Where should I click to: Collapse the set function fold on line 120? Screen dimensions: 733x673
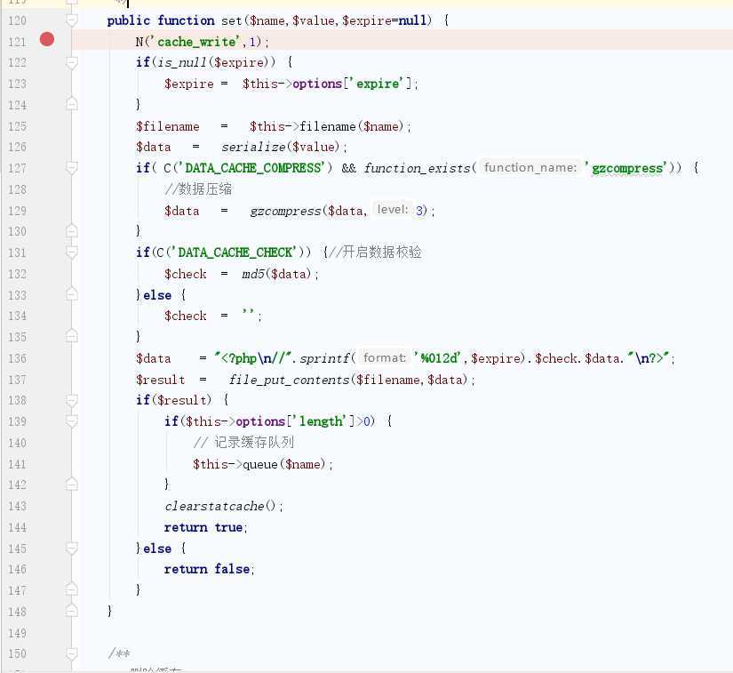pyautogui.click(x=72, y=20)
